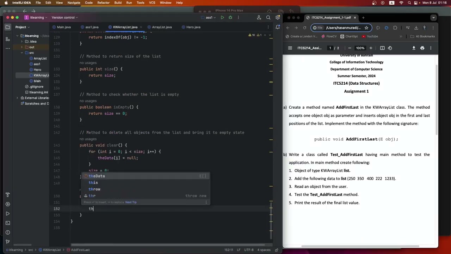Zoom in PDF with plus button
The width and height of the screenshot is (451, 254).
(371, 48)
